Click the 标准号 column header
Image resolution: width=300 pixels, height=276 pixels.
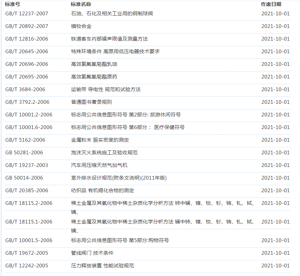pyautogui.click(x=13, y=4)
